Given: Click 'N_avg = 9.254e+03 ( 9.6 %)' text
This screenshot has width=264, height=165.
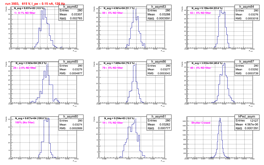Looking at the screenshot, I should 119,119.
